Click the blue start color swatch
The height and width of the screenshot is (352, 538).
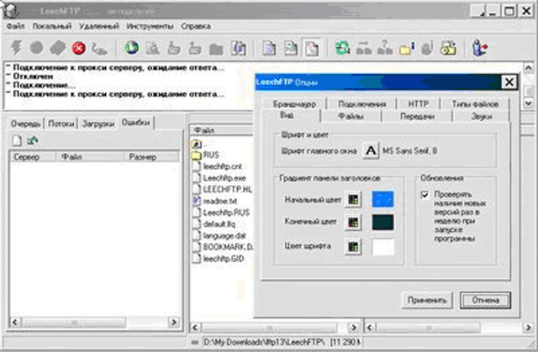383,199
